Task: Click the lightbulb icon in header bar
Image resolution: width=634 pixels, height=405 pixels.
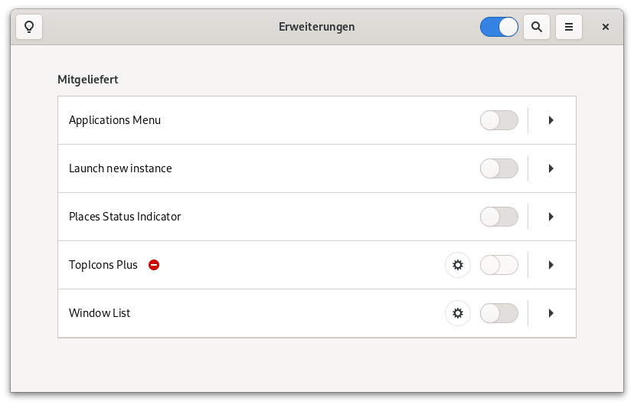Action: click(29, 27)
